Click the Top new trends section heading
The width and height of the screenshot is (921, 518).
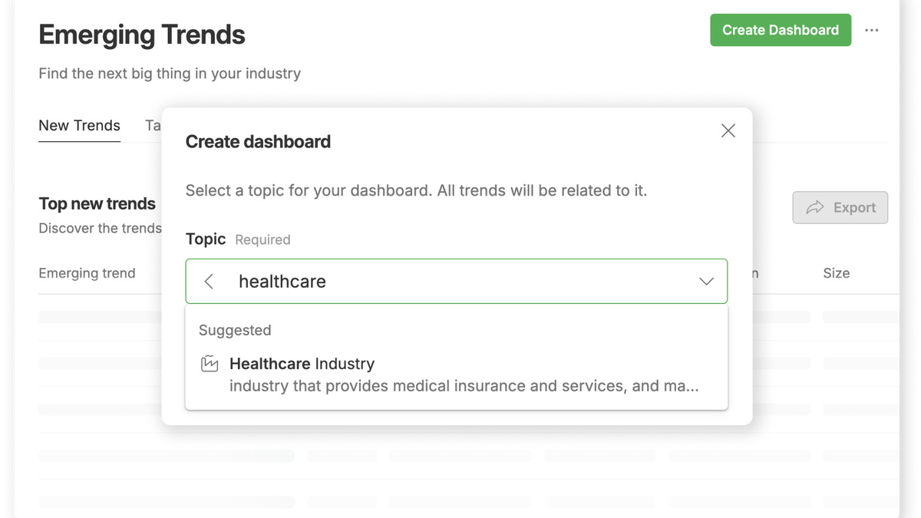pos(97,203)
